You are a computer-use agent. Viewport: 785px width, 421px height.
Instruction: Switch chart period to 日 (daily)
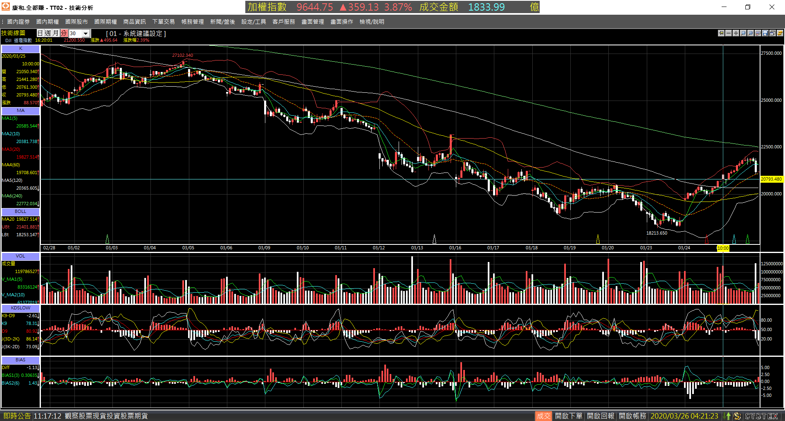[40, 33]
